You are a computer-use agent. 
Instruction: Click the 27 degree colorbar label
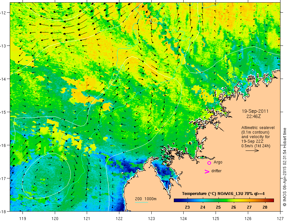pos(249,207)
